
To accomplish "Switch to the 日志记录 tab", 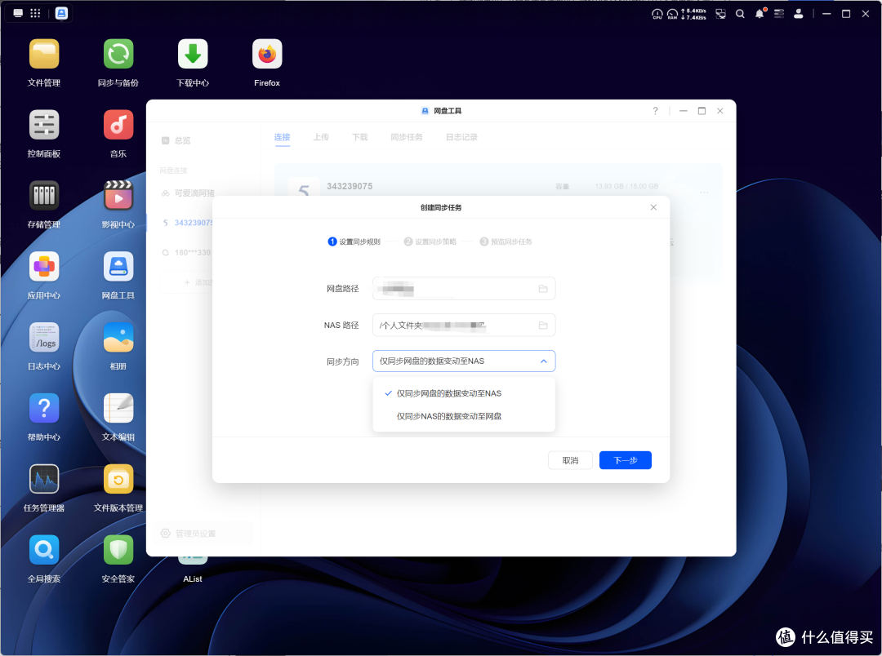I will click(x=461, y=136).
